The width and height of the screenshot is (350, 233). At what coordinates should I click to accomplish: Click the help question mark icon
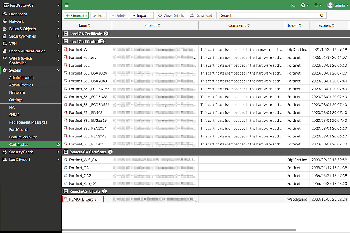click(x=303, y=5)
